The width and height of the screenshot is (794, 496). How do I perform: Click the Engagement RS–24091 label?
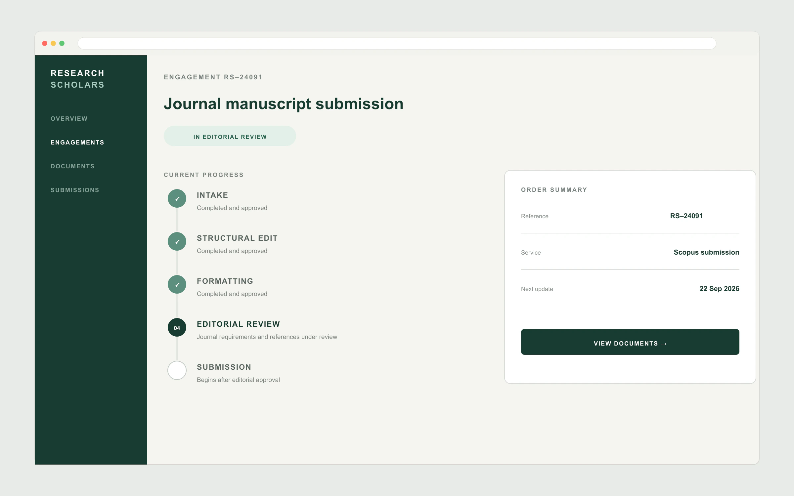tap(213, 77)
